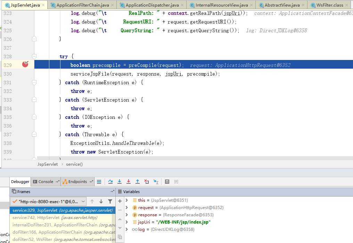Click the Step Out icon
Viewport: 353px width, 243px height.
pyautogui.click(x=138, y=182)
